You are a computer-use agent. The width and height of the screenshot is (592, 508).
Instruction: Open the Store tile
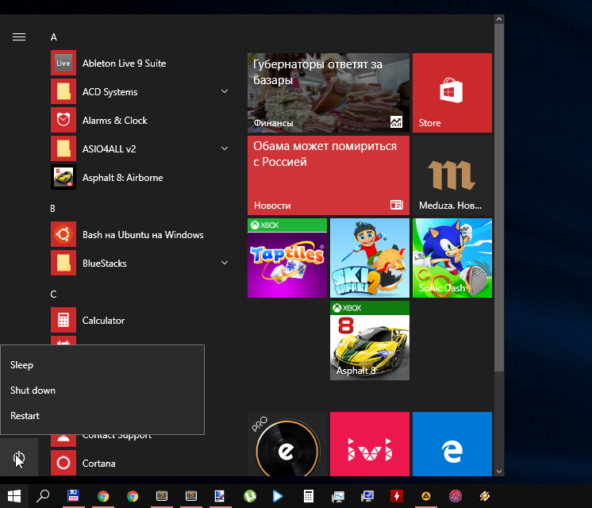[x=452, y=93]
